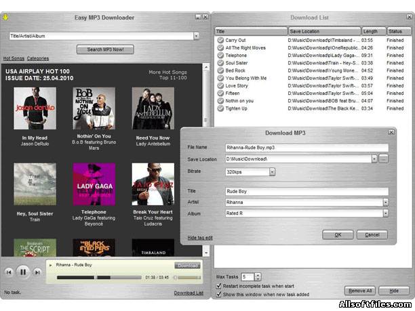Click the File Name input field
Screen dimensions: 415x311
pyautogui.click(x=307, y=148)
